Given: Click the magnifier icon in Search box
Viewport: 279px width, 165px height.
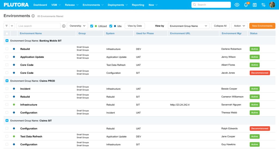Looking at the screenshot, I should coord(195,5).
